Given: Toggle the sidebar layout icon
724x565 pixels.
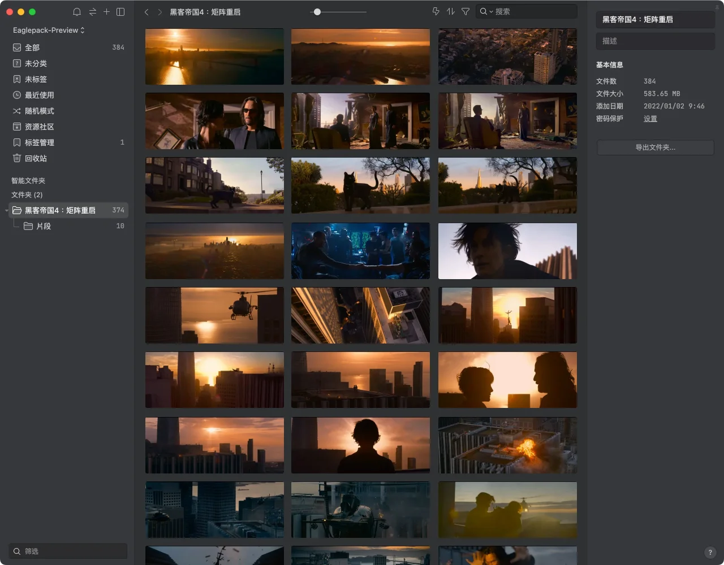Looking at the screenshot, I should (120, 12).
